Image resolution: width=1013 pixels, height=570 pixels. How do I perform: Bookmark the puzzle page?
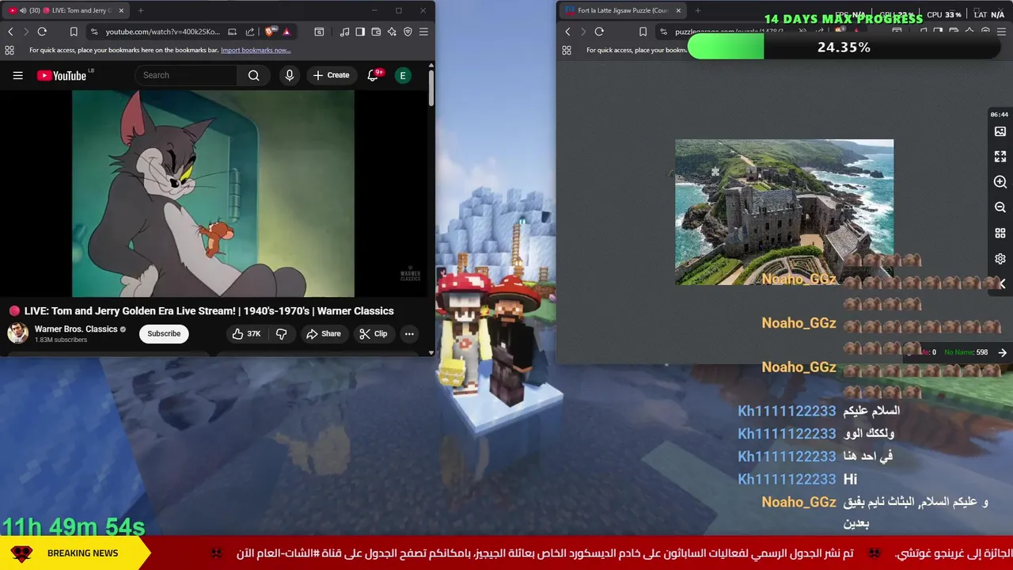pyautogui.click(x=643, y=32)
